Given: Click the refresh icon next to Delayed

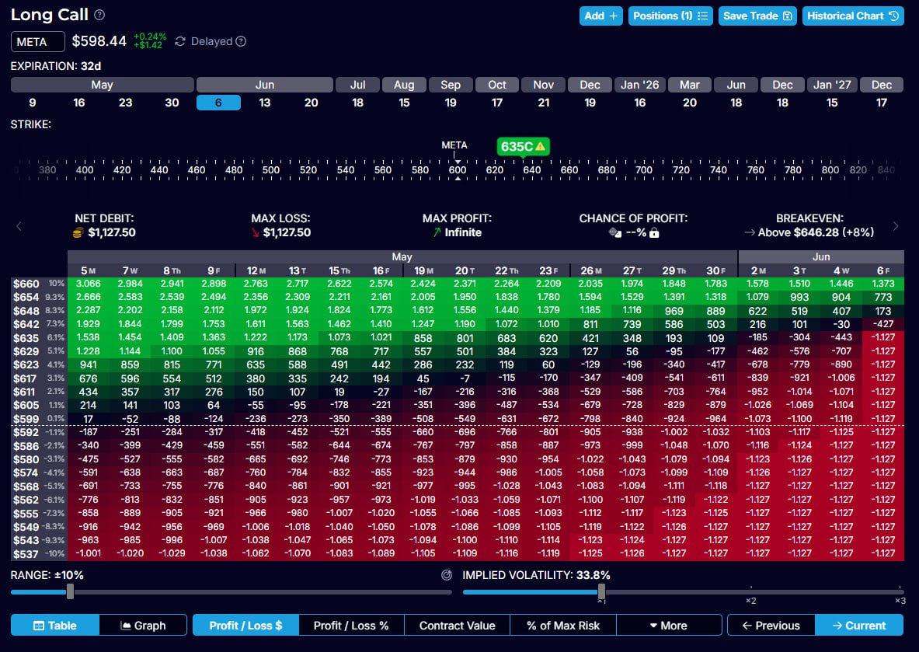Looking at the screenshot, I should (180, 41).
